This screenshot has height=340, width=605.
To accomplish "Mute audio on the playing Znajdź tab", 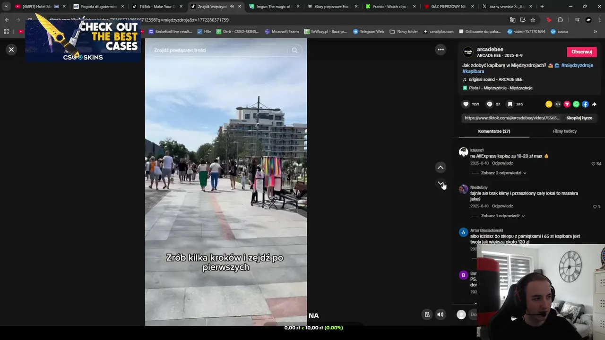I will click(232, 7).
